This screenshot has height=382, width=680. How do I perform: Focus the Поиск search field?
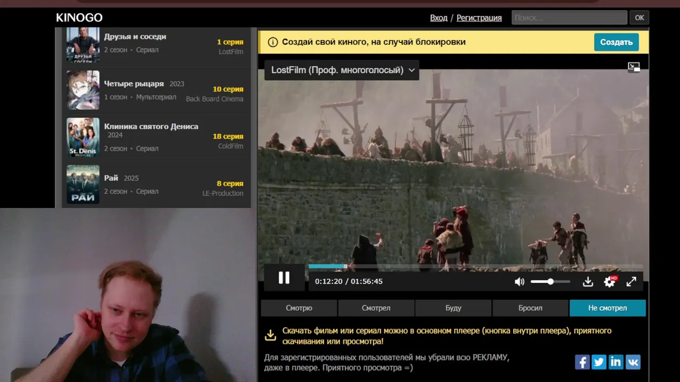pyautogui.click(x=569, y=18)
